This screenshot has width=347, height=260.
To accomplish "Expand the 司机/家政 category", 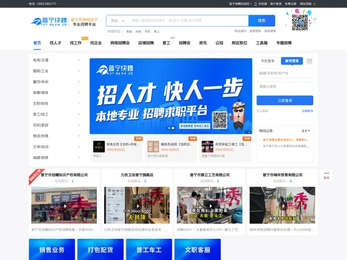I will pyautogui.click(x=56, y=125).
